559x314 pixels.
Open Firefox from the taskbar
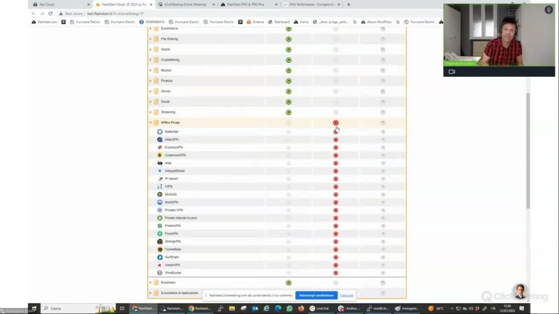point(301,309)
